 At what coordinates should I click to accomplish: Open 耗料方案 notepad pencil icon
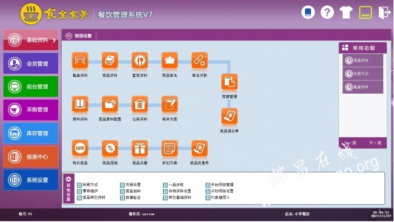(170, 104)
